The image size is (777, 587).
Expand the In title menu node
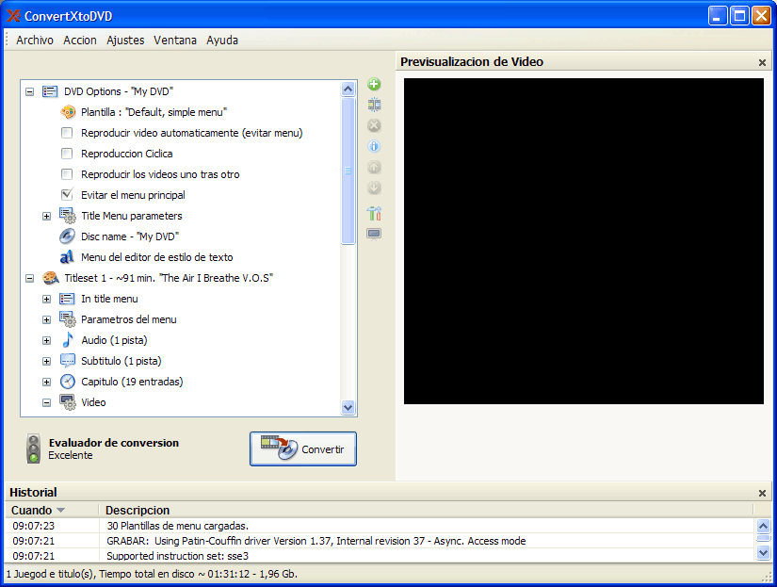[46, 300]
